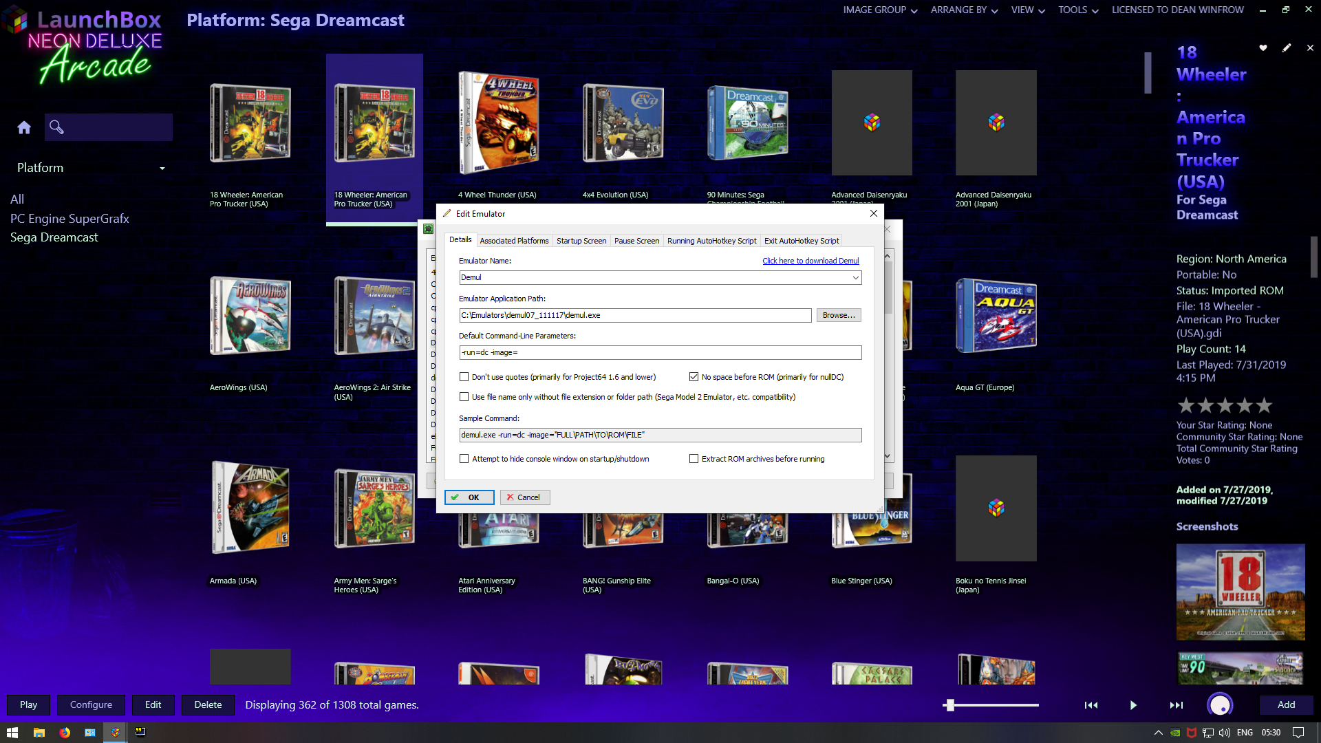Viewport: 1321px width, 743px height.
Task: Close the 18 Wheeler details panel
Action: coord(1310,48)
